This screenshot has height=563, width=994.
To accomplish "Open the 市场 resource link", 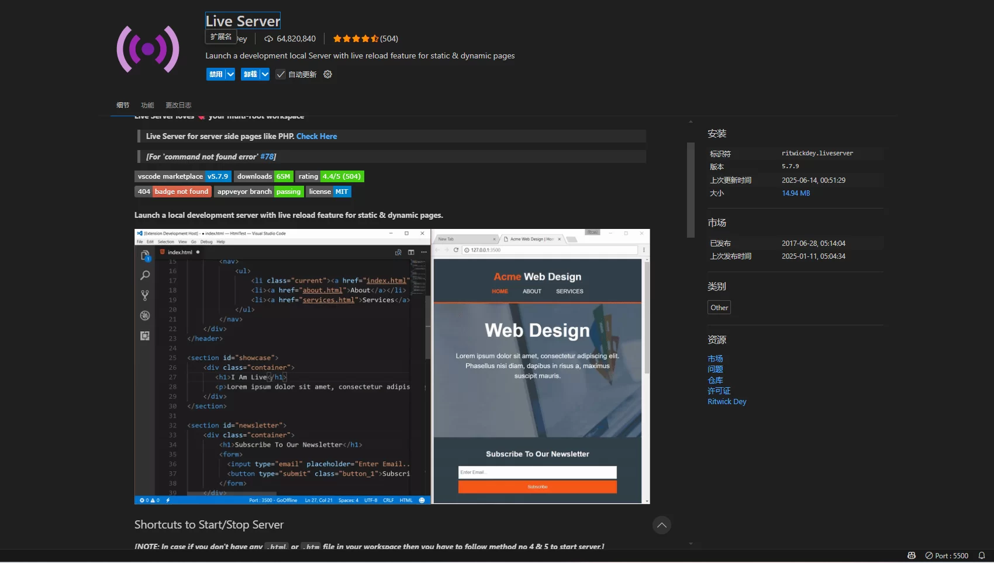I will (715, 359).
